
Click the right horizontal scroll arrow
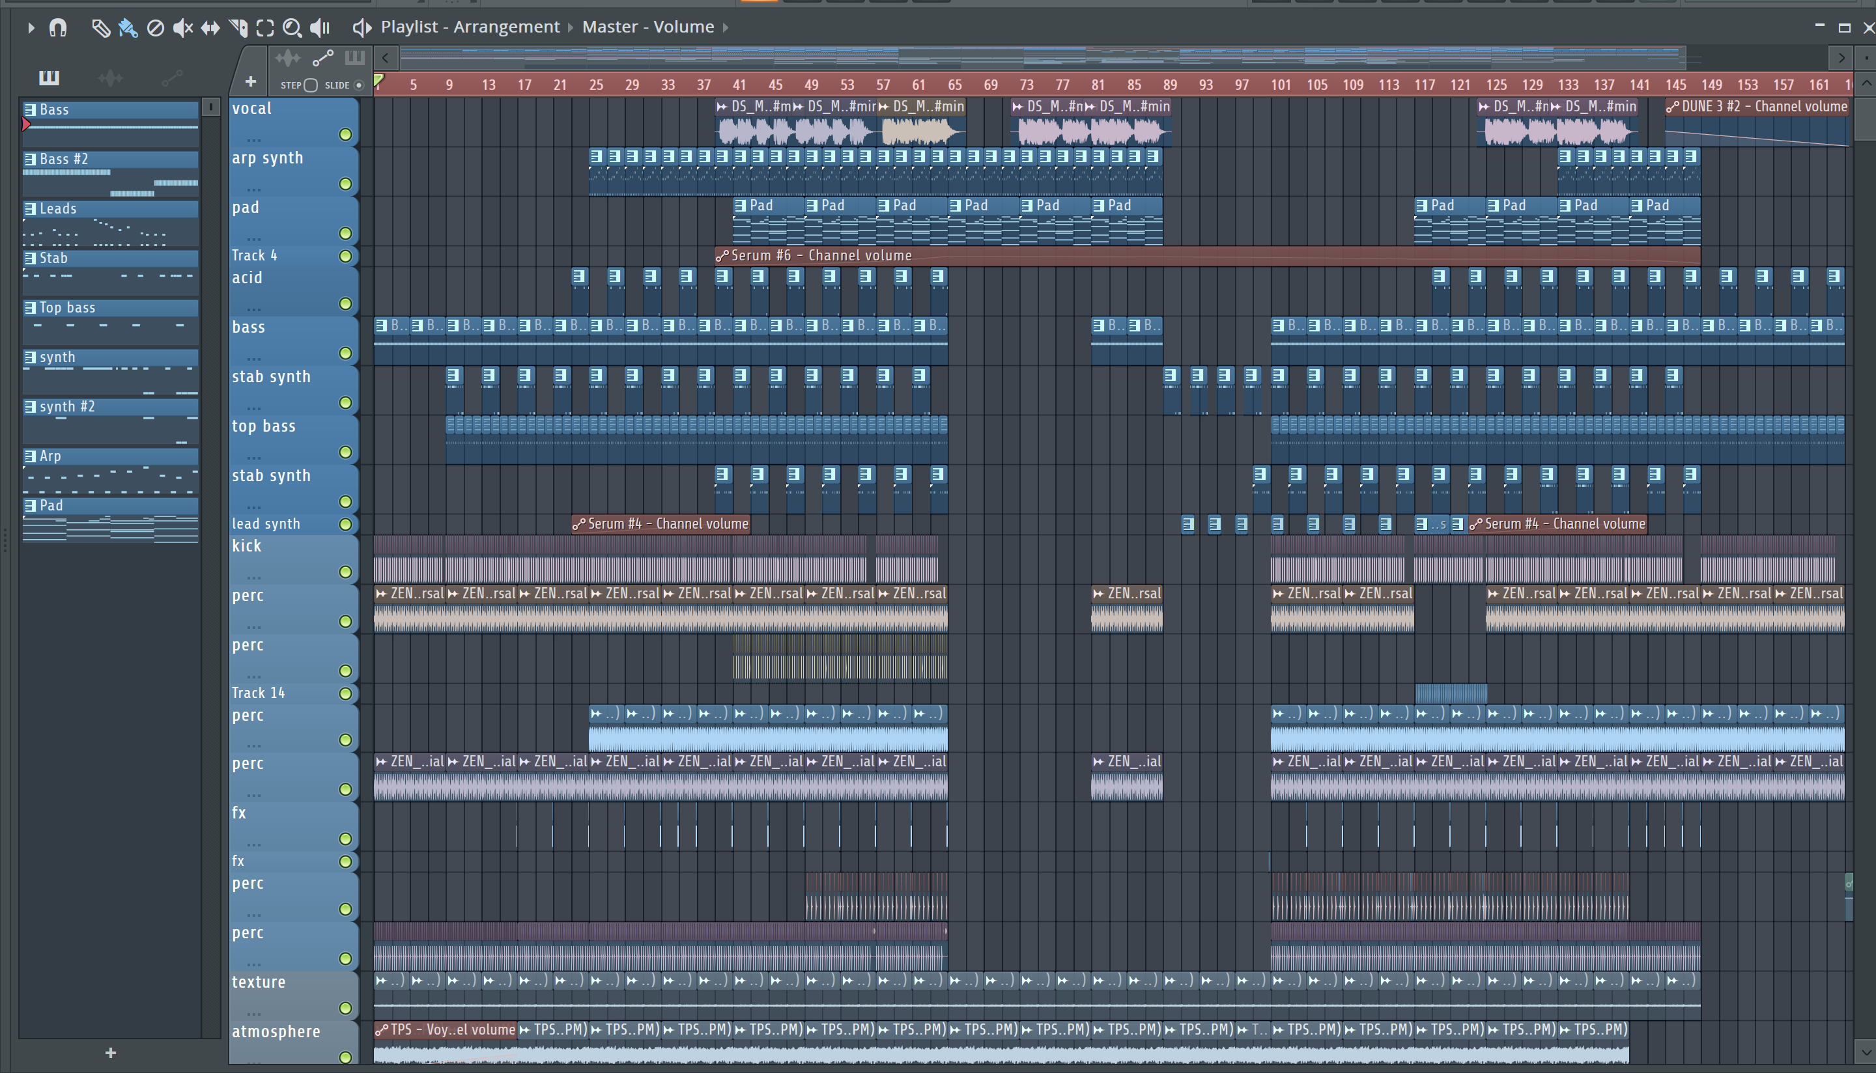pos(1841,57)
